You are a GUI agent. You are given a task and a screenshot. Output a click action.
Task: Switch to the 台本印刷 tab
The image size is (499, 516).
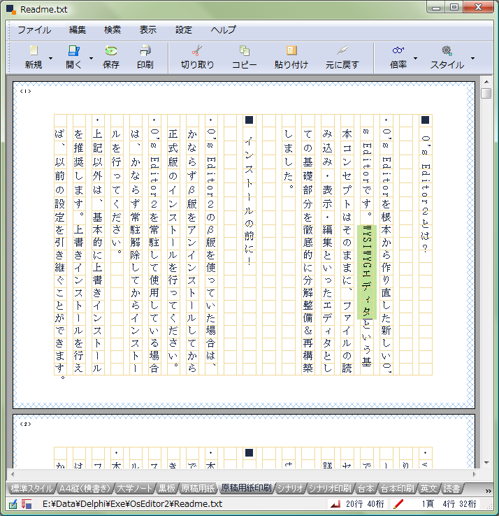pyautogui.click(x=397, y=488)
